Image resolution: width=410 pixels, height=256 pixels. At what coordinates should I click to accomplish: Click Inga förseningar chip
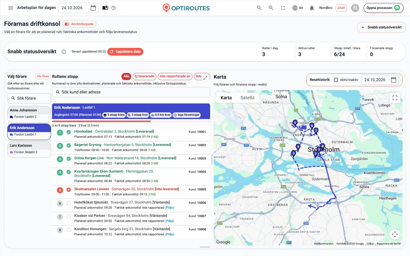pos(187,115)
